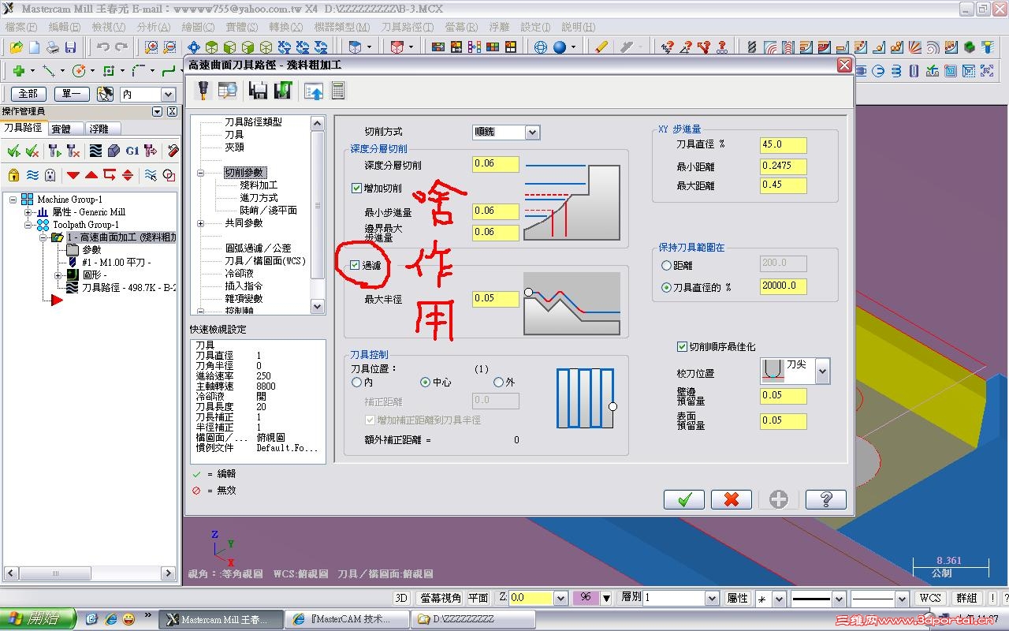
Task: Click the green checkmark OK button
Action: [x=684, y=499]
